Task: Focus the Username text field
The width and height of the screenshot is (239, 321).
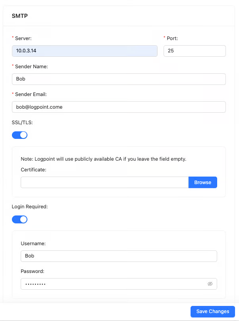Action: tap(119, 256)
